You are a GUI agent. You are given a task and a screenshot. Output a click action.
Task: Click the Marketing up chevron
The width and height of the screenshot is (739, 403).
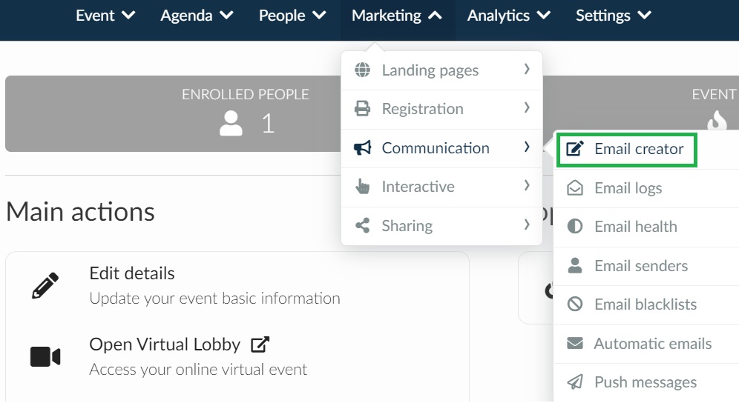[435, 16]
